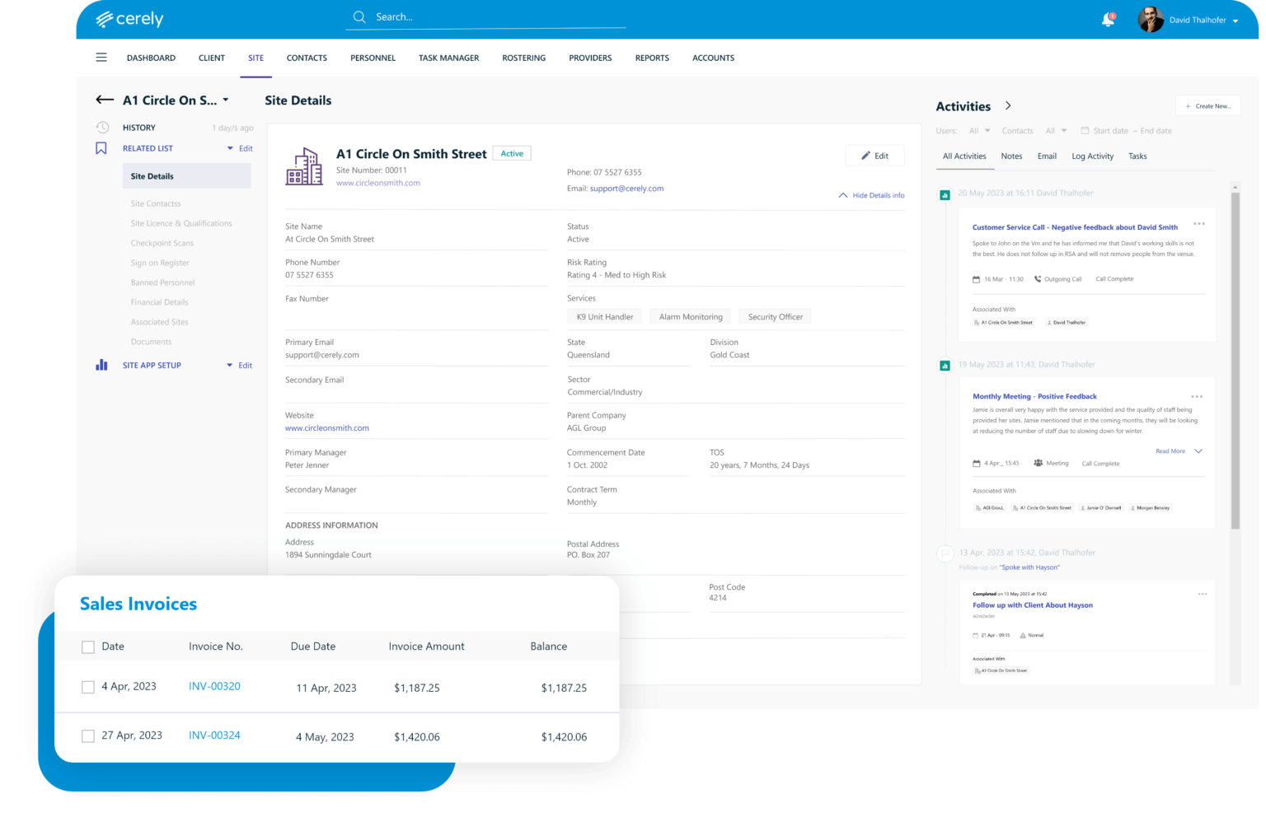Select all invoices with header checkbox
This screenshot has height=817, width=1266.
pos(88,647)
